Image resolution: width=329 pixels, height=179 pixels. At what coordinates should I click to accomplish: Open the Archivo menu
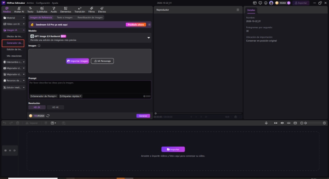(30, 3)
